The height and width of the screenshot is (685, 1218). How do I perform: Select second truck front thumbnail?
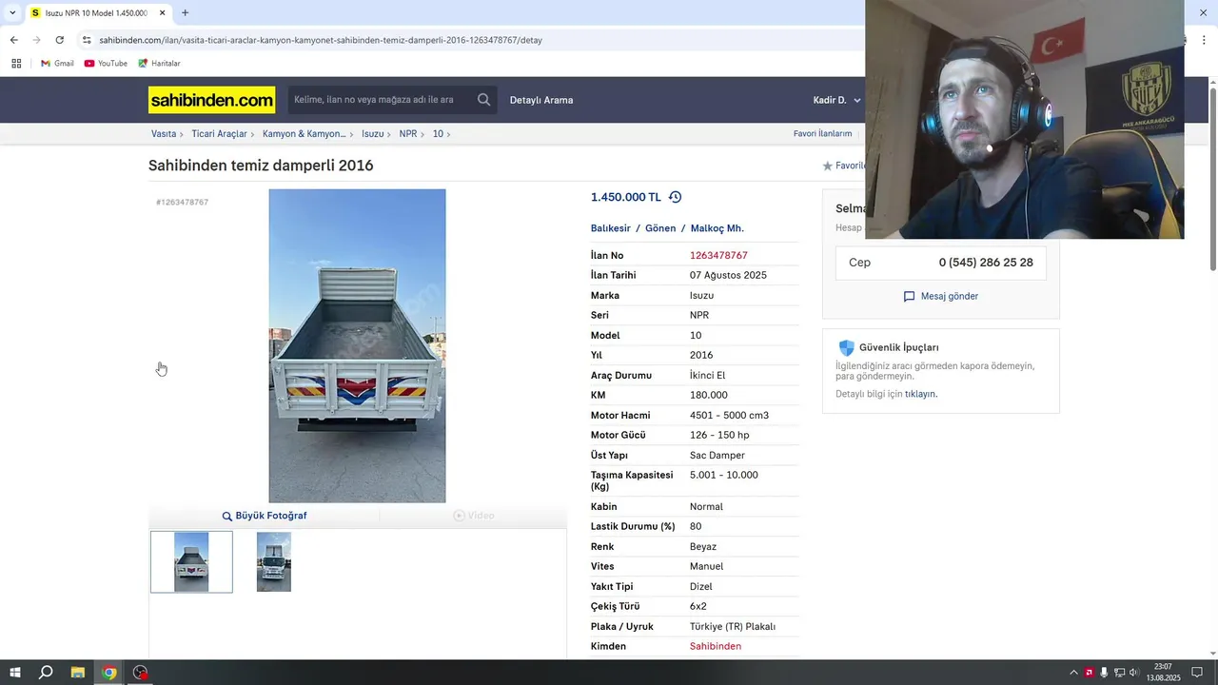tap(274, 561)
